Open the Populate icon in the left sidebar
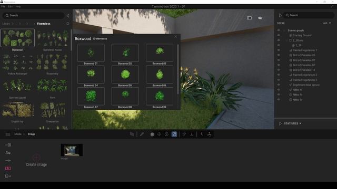Screen dimensions: 337x189 [8, 153]
